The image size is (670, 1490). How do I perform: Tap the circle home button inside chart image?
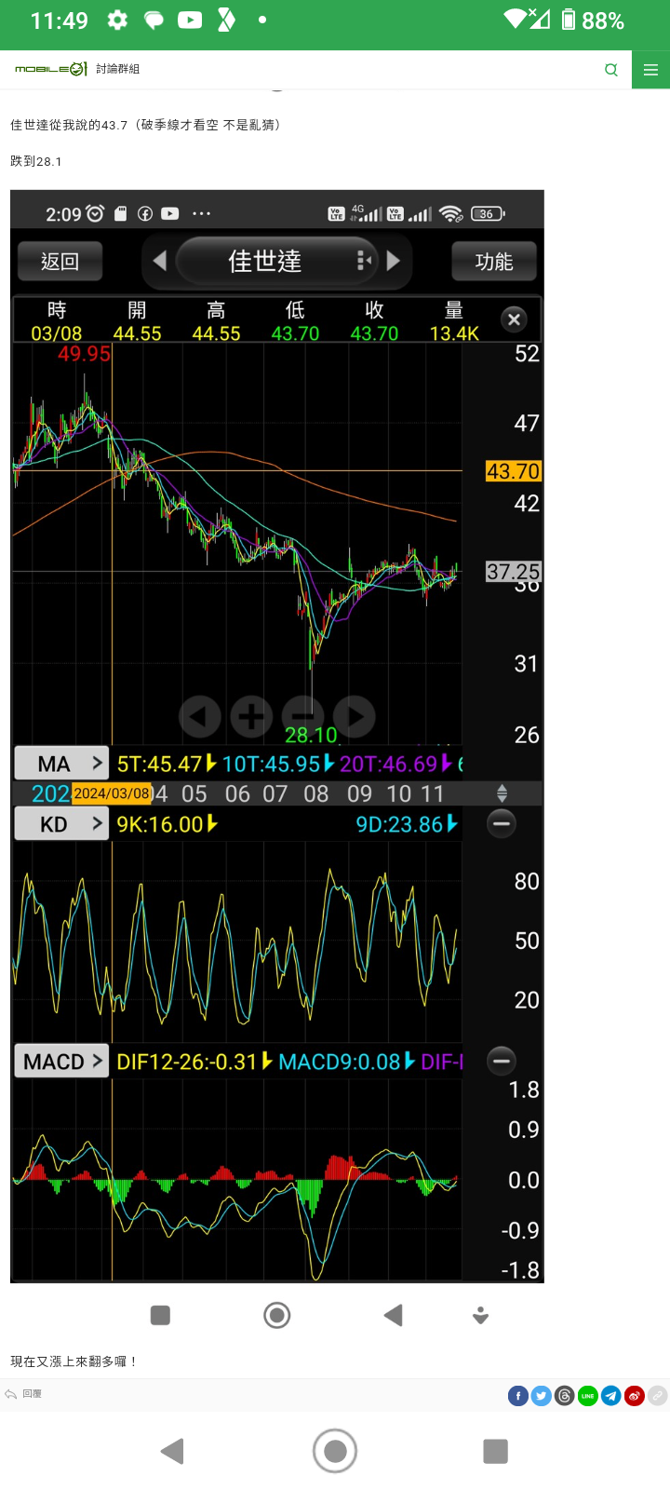pyautogui.click(x=276, y=1315)
